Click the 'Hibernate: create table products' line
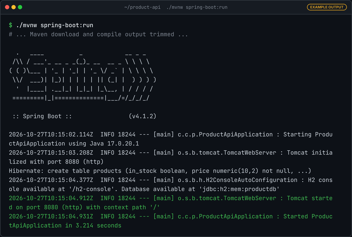 point(160,171)
